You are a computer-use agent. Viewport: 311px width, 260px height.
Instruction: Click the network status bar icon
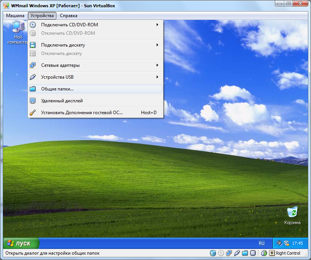[x=229, y=253]
